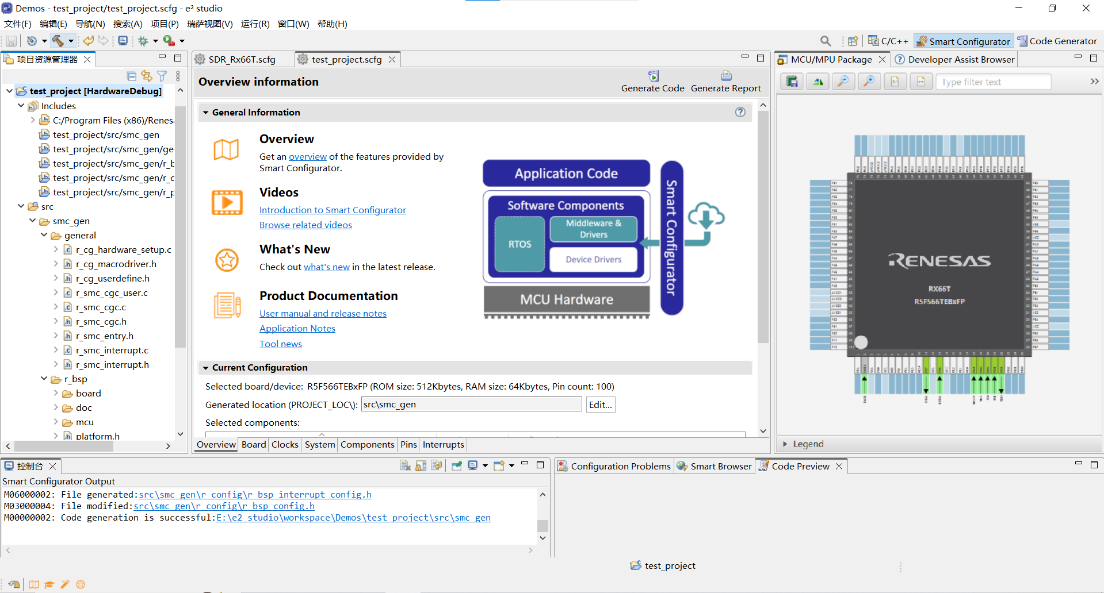
Task: Collapse the test_project tree node
Action: pyautogui.click(x=9, y=91)
